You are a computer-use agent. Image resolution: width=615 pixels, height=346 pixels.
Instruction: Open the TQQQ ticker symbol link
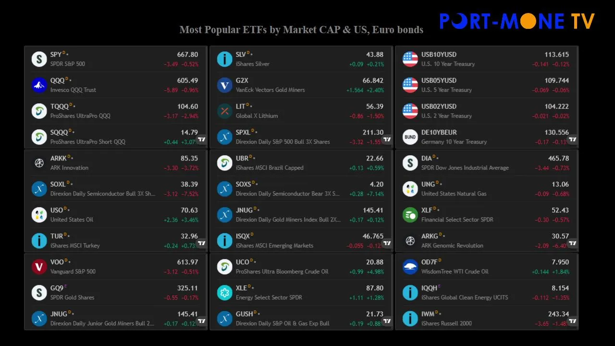pyautogui.click(x=60, y=107)
